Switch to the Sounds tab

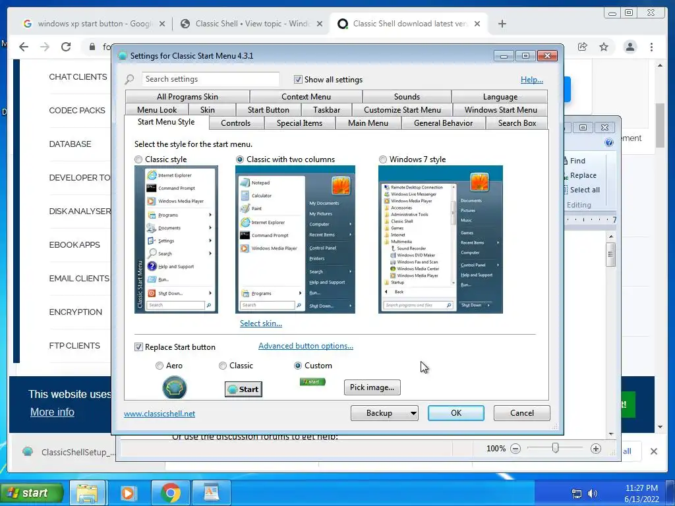(407, 97)
